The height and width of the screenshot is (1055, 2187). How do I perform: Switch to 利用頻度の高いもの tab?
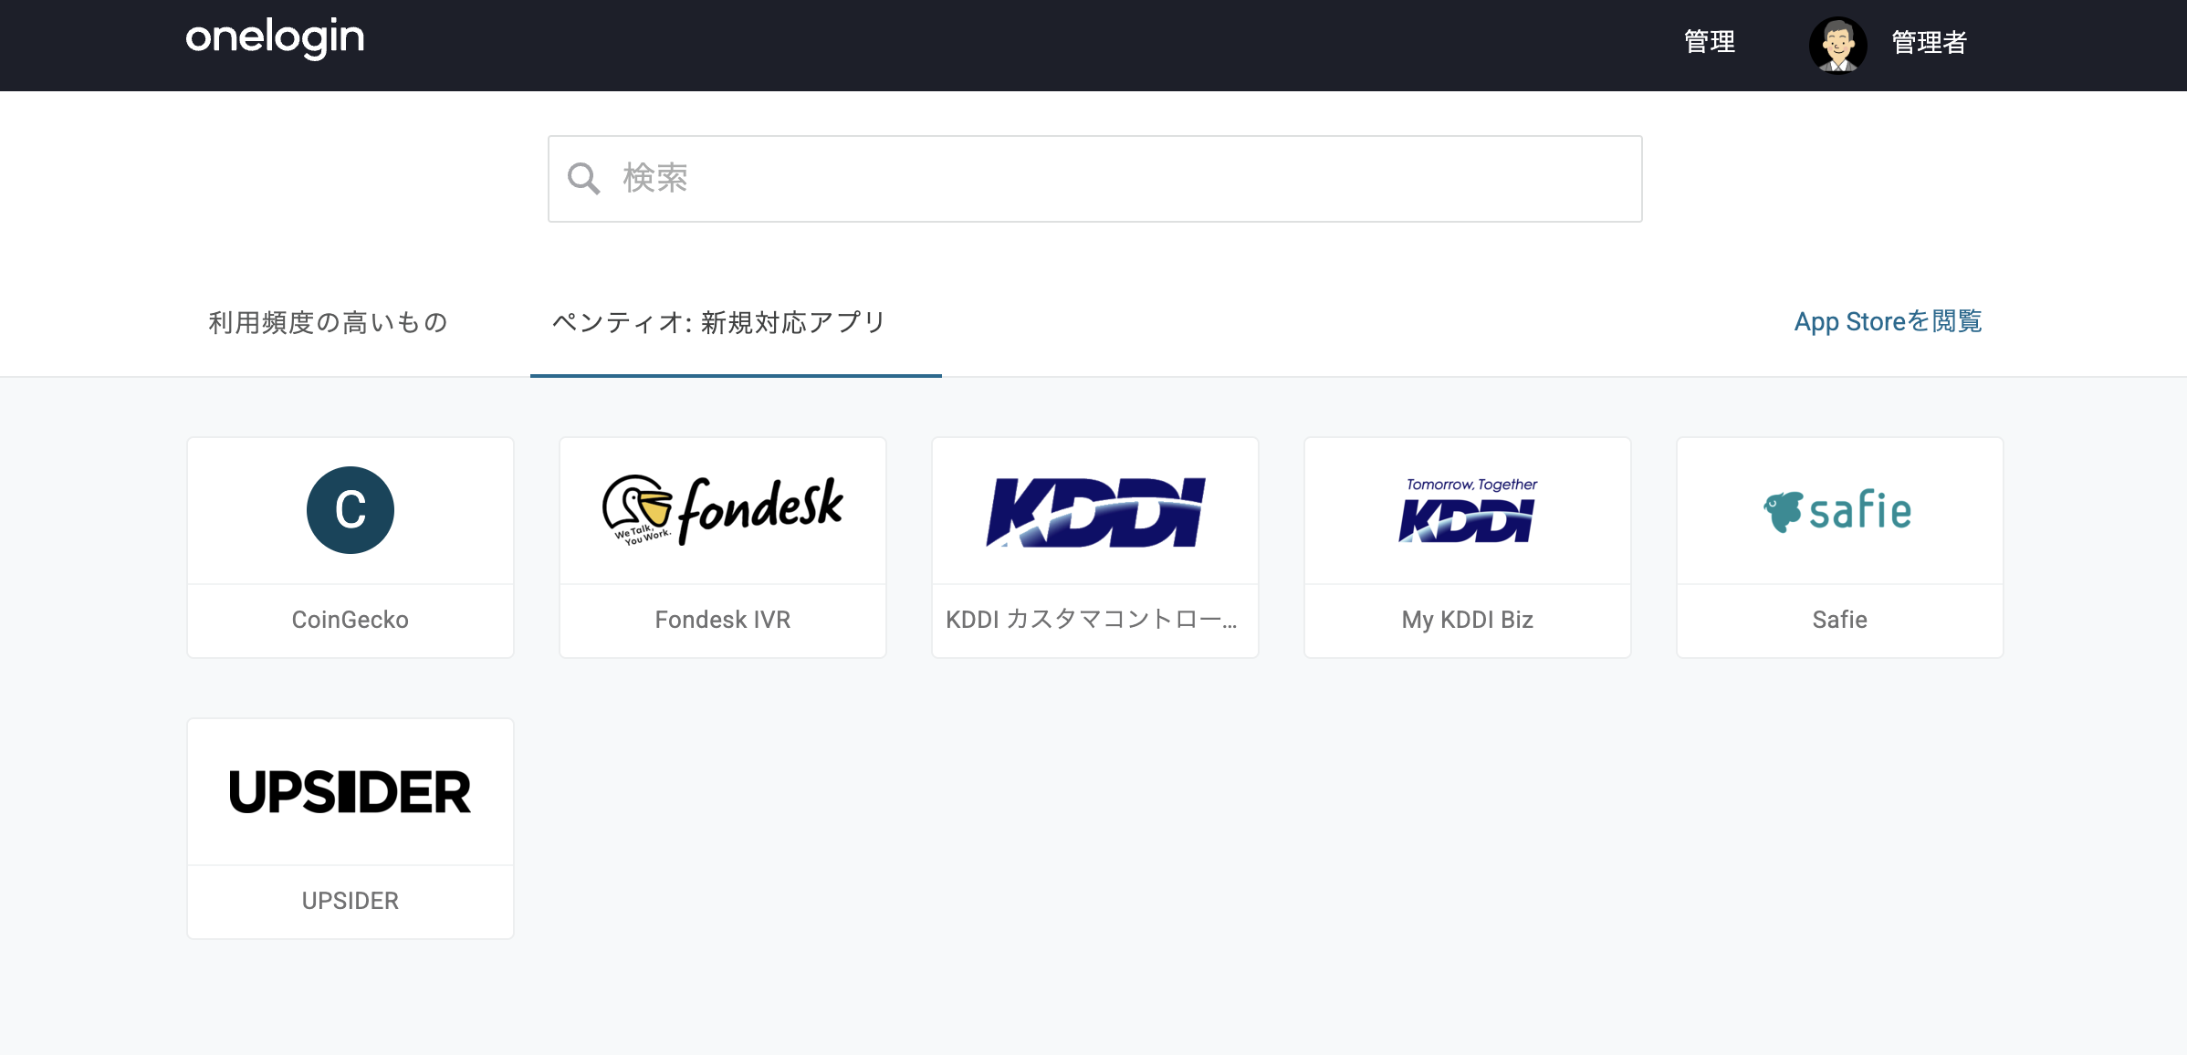[329, 322]
